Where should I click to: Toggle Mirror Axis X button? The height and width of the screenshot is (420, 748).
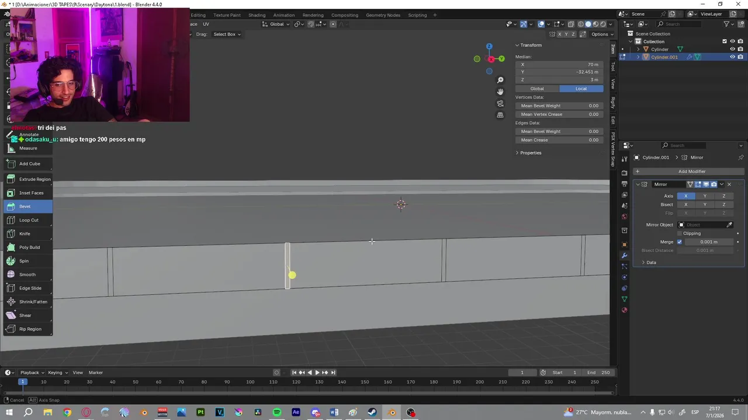[686, 196]
